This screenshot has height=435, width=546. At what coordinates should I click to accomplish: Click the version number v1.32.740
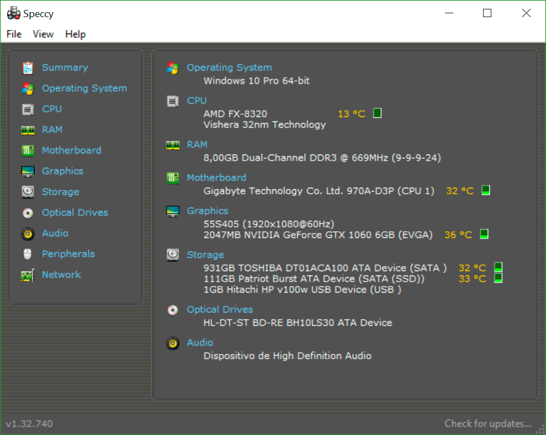coord(29,424)
